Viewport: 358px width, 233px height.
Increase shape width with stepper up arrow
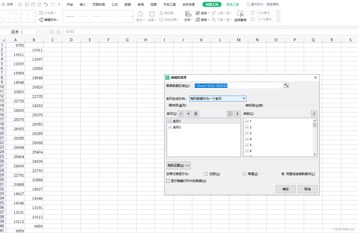(x=278, y=18)
